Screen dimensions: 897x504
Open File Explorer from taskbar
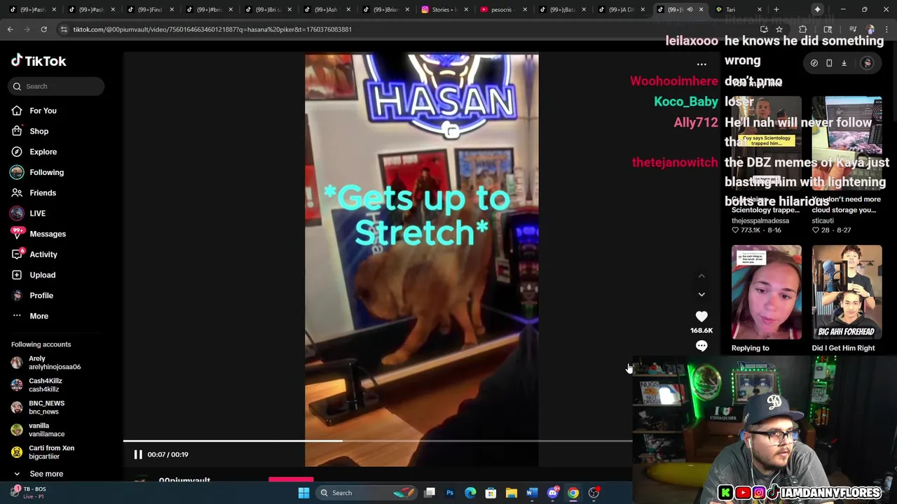tap(512, 493)
